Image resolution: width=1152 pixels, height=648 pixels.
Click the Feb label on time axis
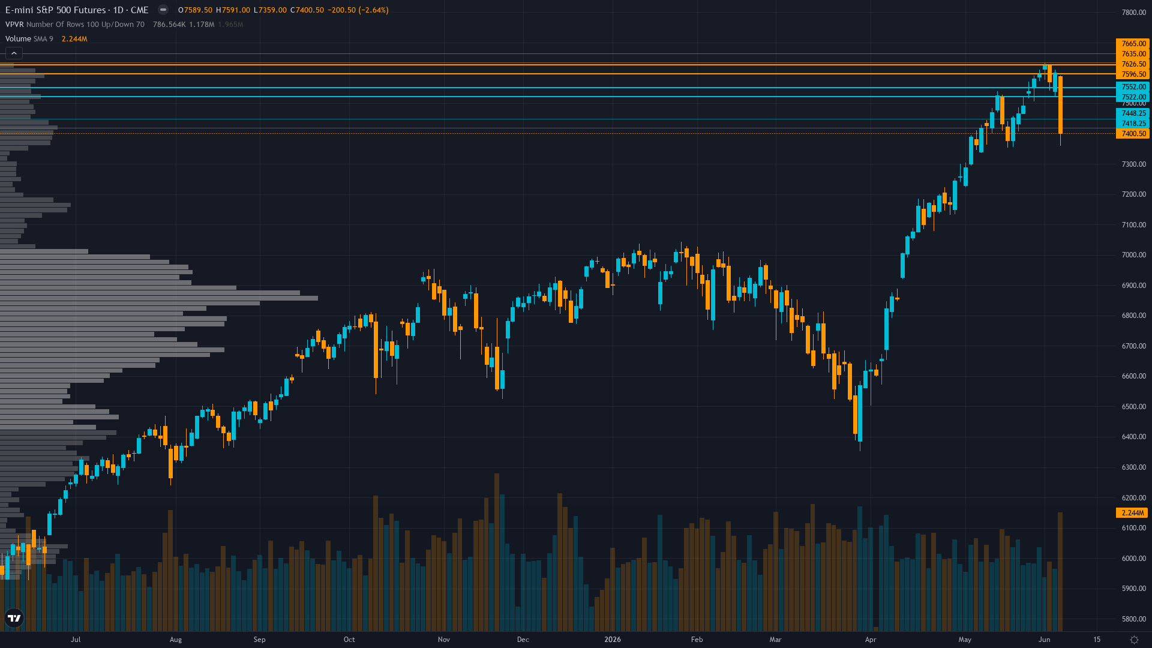[697, 640]
